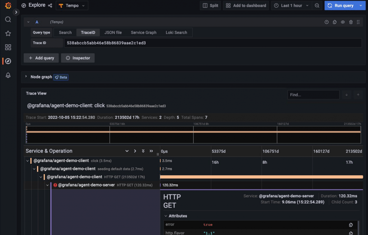Open the Run query options dropdown arrow
This screenshot has height=235, width=368.
click(361, 5)
